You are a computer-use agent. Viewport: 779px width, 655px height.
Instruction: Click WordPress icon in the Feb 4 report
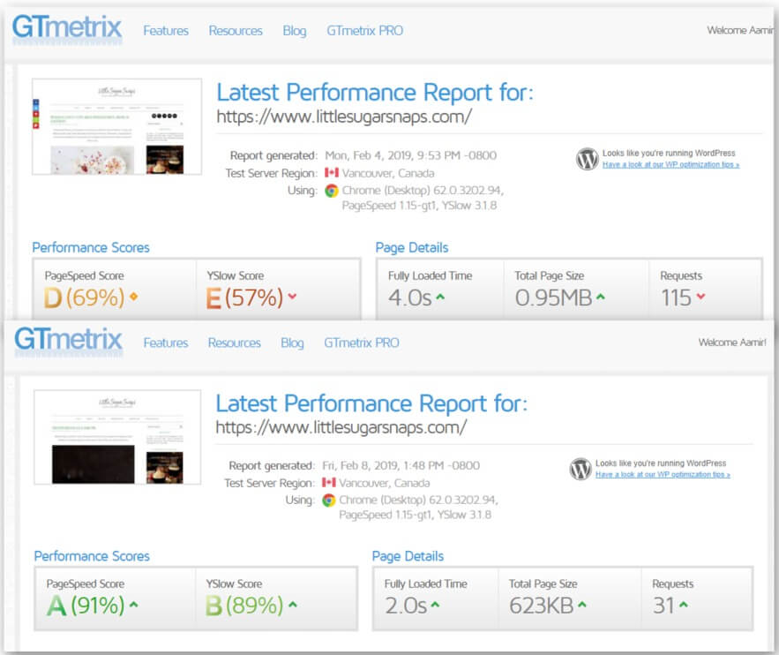click(x=587, y=159)
